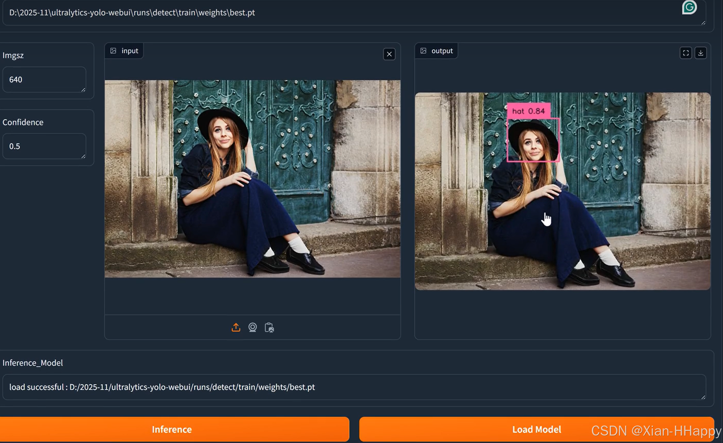Grab the Imgsz textbox resize handle
This screenshot has width=723, height=443.
coord(83,90)
